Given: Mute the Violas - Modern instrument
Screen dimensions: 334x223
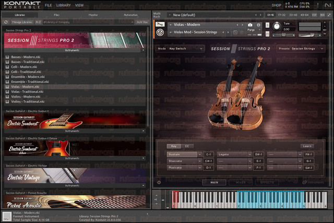Looking at the screenshot, I should [x=267, y=33].
